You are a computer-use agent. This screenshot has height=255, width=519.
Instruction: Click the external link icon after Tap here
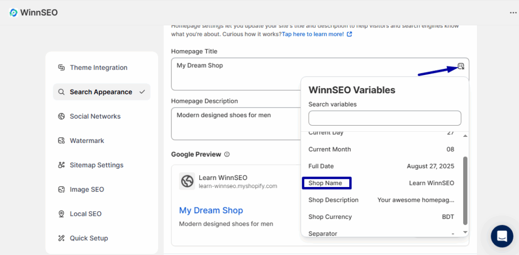click(349, 34)
